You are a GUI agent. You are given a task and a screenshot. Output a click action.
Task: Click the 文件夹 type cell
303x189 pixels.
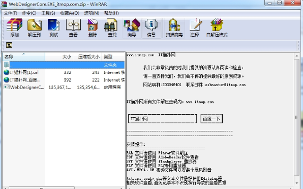(110, 65)
